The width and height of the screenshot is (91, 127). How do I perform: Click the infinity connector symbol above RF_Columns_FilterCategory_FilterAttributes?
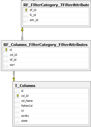(22, 38)
